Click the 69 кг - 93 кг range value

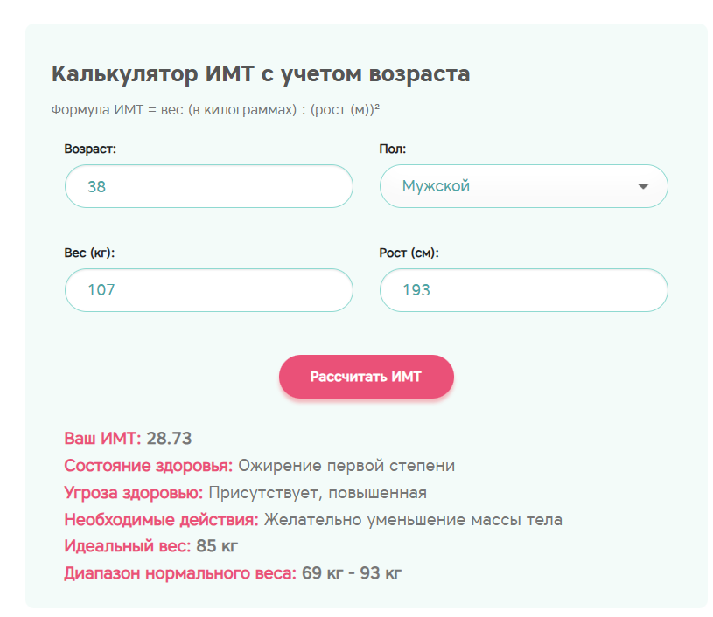click(x=352, y=574)
